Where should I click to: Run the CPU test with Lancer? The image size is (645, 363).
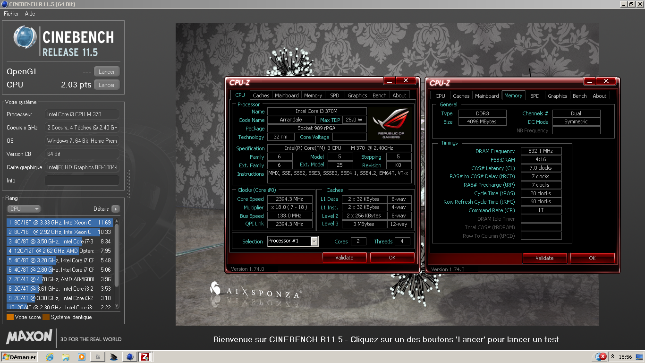107,85
